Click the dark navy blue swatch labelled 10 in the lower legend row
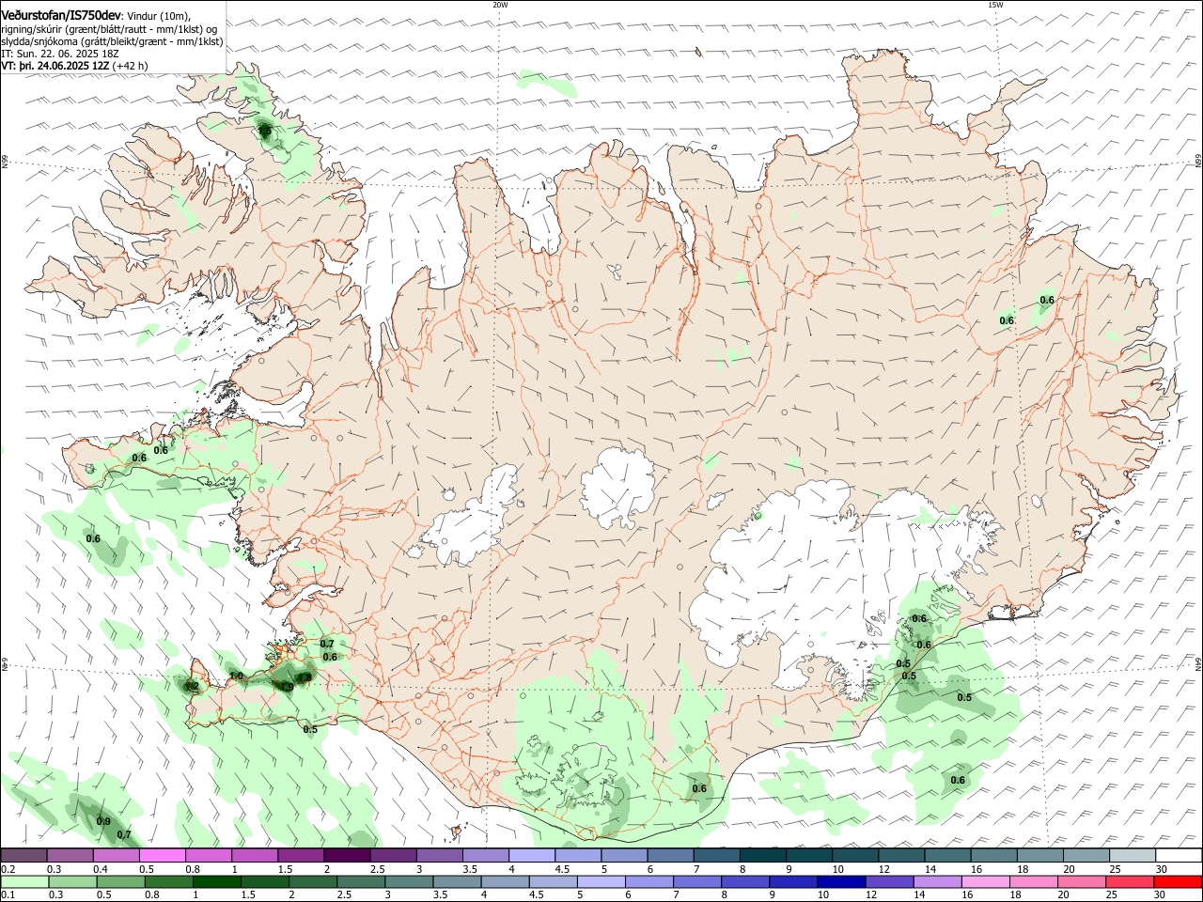 [x=841, y=881]
